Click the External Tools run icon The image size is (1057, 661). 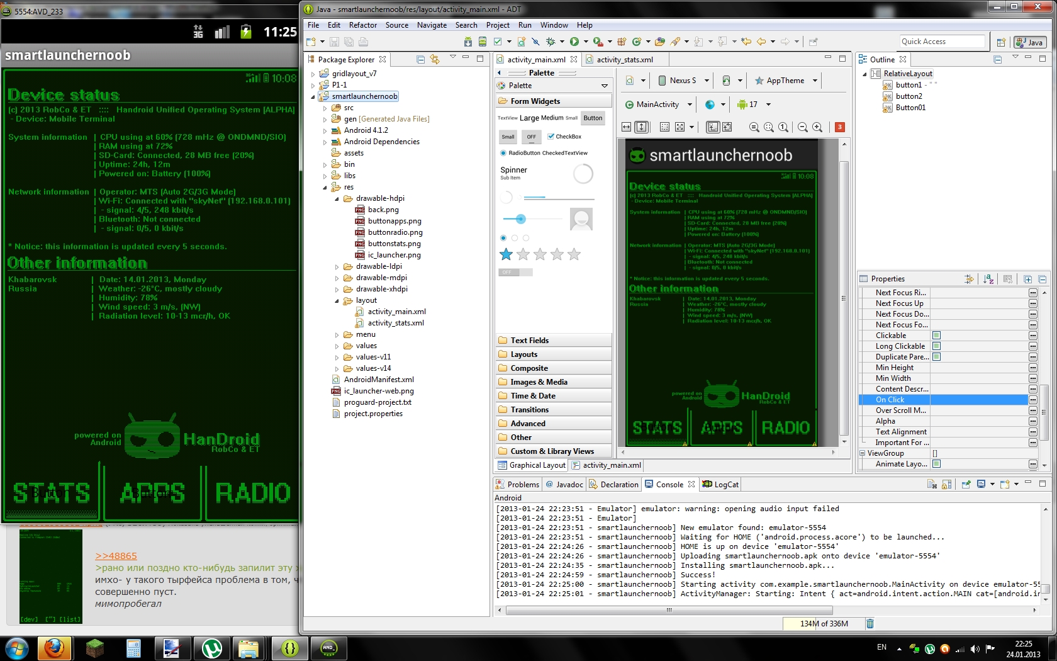click(598, 42)
